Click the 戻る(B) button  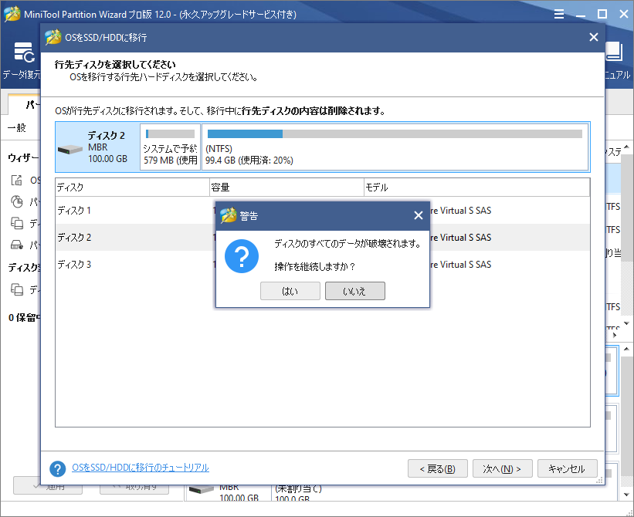click(x=437, y=468)
